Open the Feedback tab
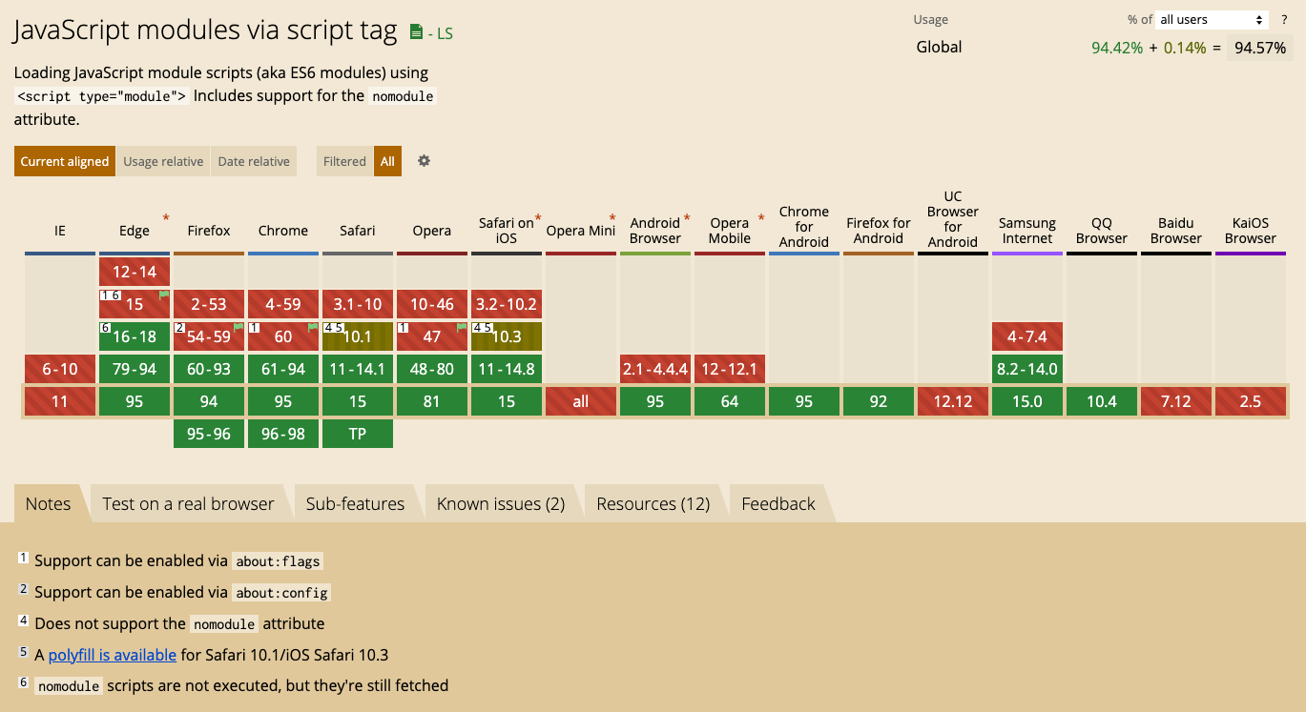The height and width of the screenshot is (712, 1306). [778, 503]
